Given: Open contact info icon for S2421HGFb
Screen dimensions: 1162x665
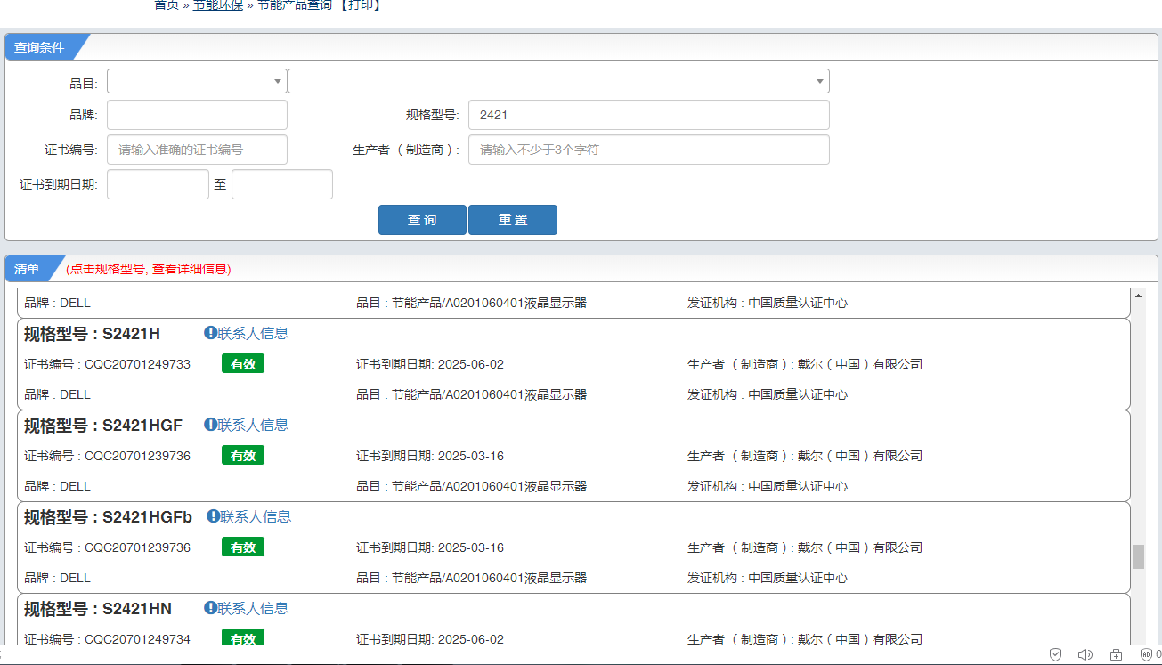Looking at the screenshot, I should coord(213,516).
